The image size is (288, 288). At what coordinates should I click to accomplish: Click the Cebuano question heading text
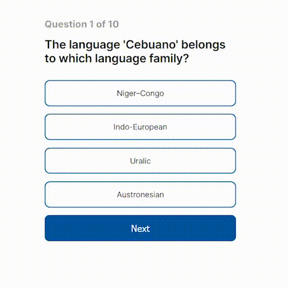[135, 51]
